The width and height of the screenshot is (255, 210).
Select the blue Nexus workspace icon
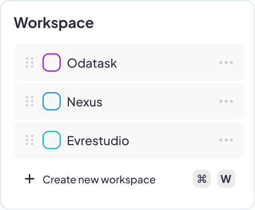(x=51, y=101)
